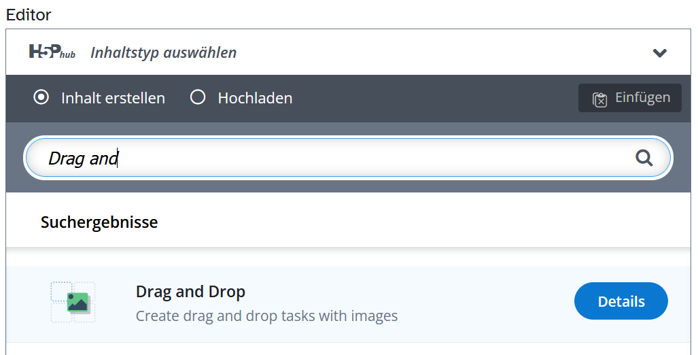The image size is (698, 355).
Task: Click into the 'Drag and' search field
Action: click(x=340, y=158)
